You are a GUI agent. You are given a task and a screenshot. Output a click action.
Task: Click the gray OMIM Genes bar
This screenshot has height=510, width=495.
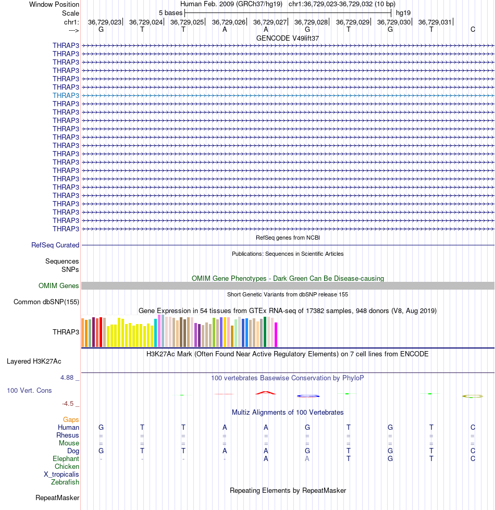(288, 285)
